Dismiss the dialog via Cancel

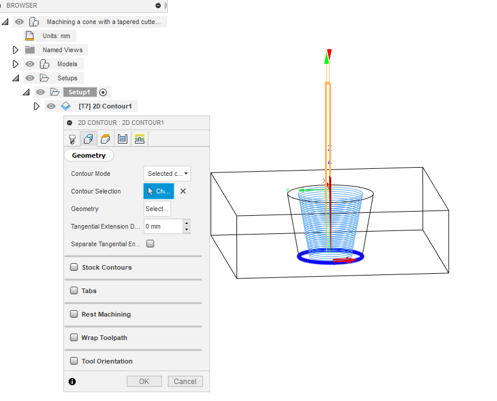tap(185, 381)
